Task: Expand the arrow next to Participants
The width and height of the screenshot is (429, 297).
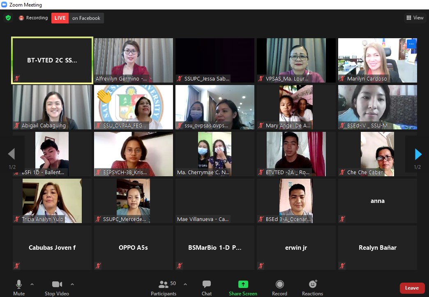Action: 185,284
